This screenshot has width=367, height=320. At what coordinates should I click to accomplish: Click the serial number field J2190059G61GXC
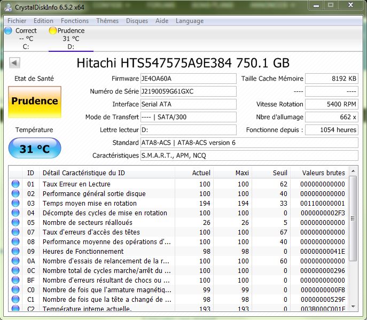(188, 91)
